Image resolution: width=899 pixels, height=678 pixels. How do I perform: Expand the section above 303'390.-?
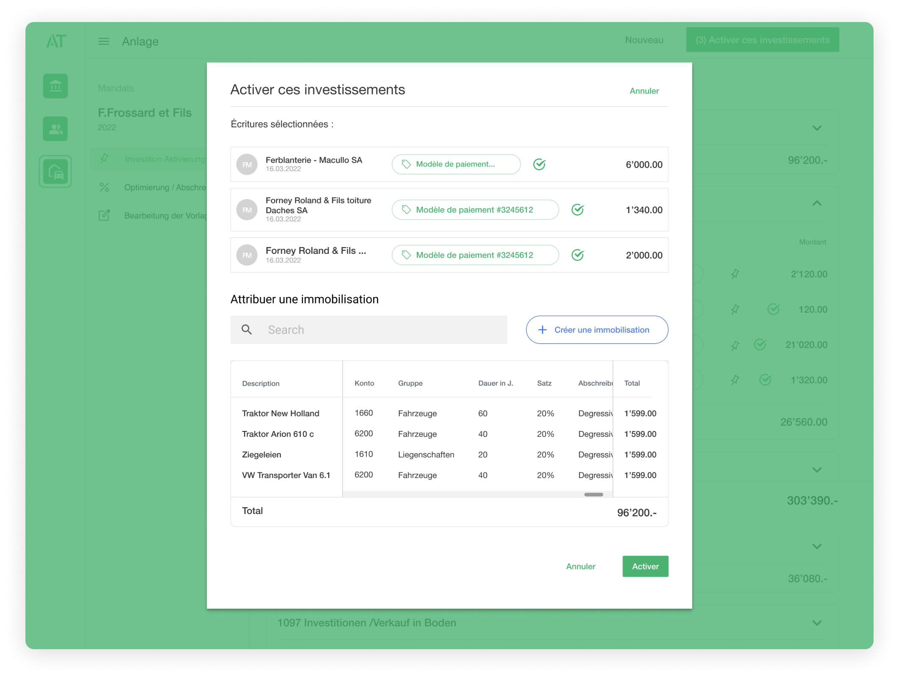pyautogui.click(x=817, y=470)
